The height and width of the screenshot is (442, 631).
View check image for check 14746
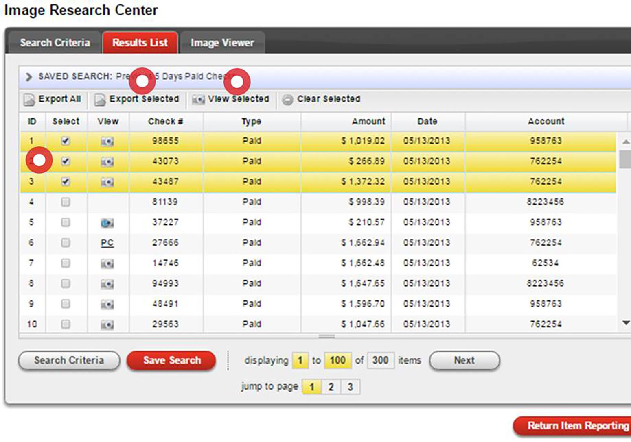pyautogui.click(x=107, y=263)
